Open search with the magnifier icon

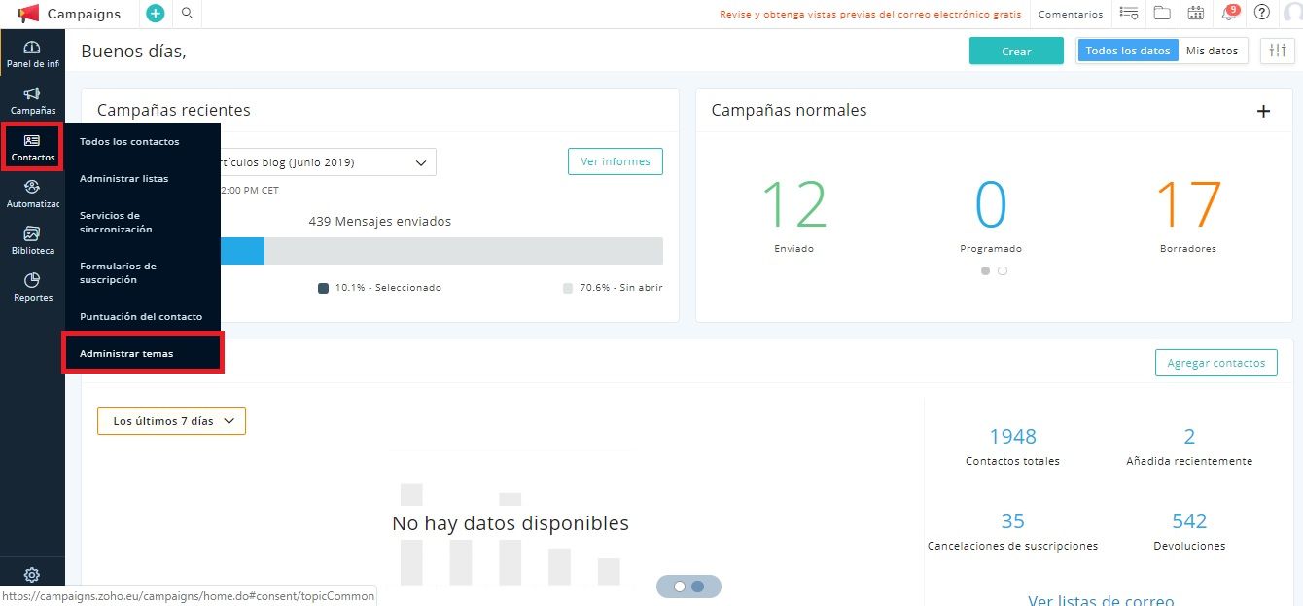187,14
